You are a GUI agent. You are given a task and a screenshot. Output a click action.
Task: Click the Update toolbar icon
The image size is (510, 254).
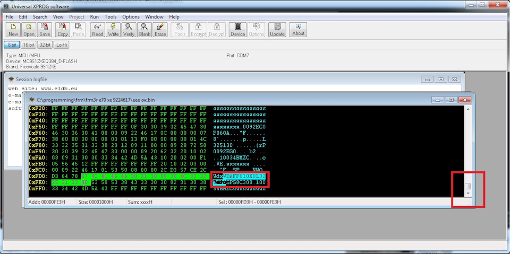pyautogui.click(x=277, y=30)
